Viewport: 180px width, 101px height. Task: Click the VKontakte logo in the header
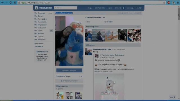coord(43,8)
